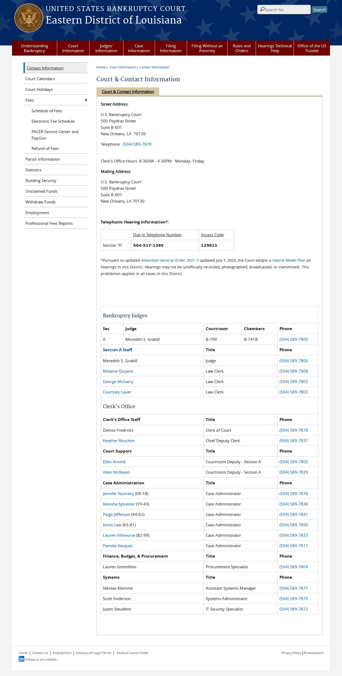Click main telephone (504) 589-7878 link near address

(x=137, y=144)
